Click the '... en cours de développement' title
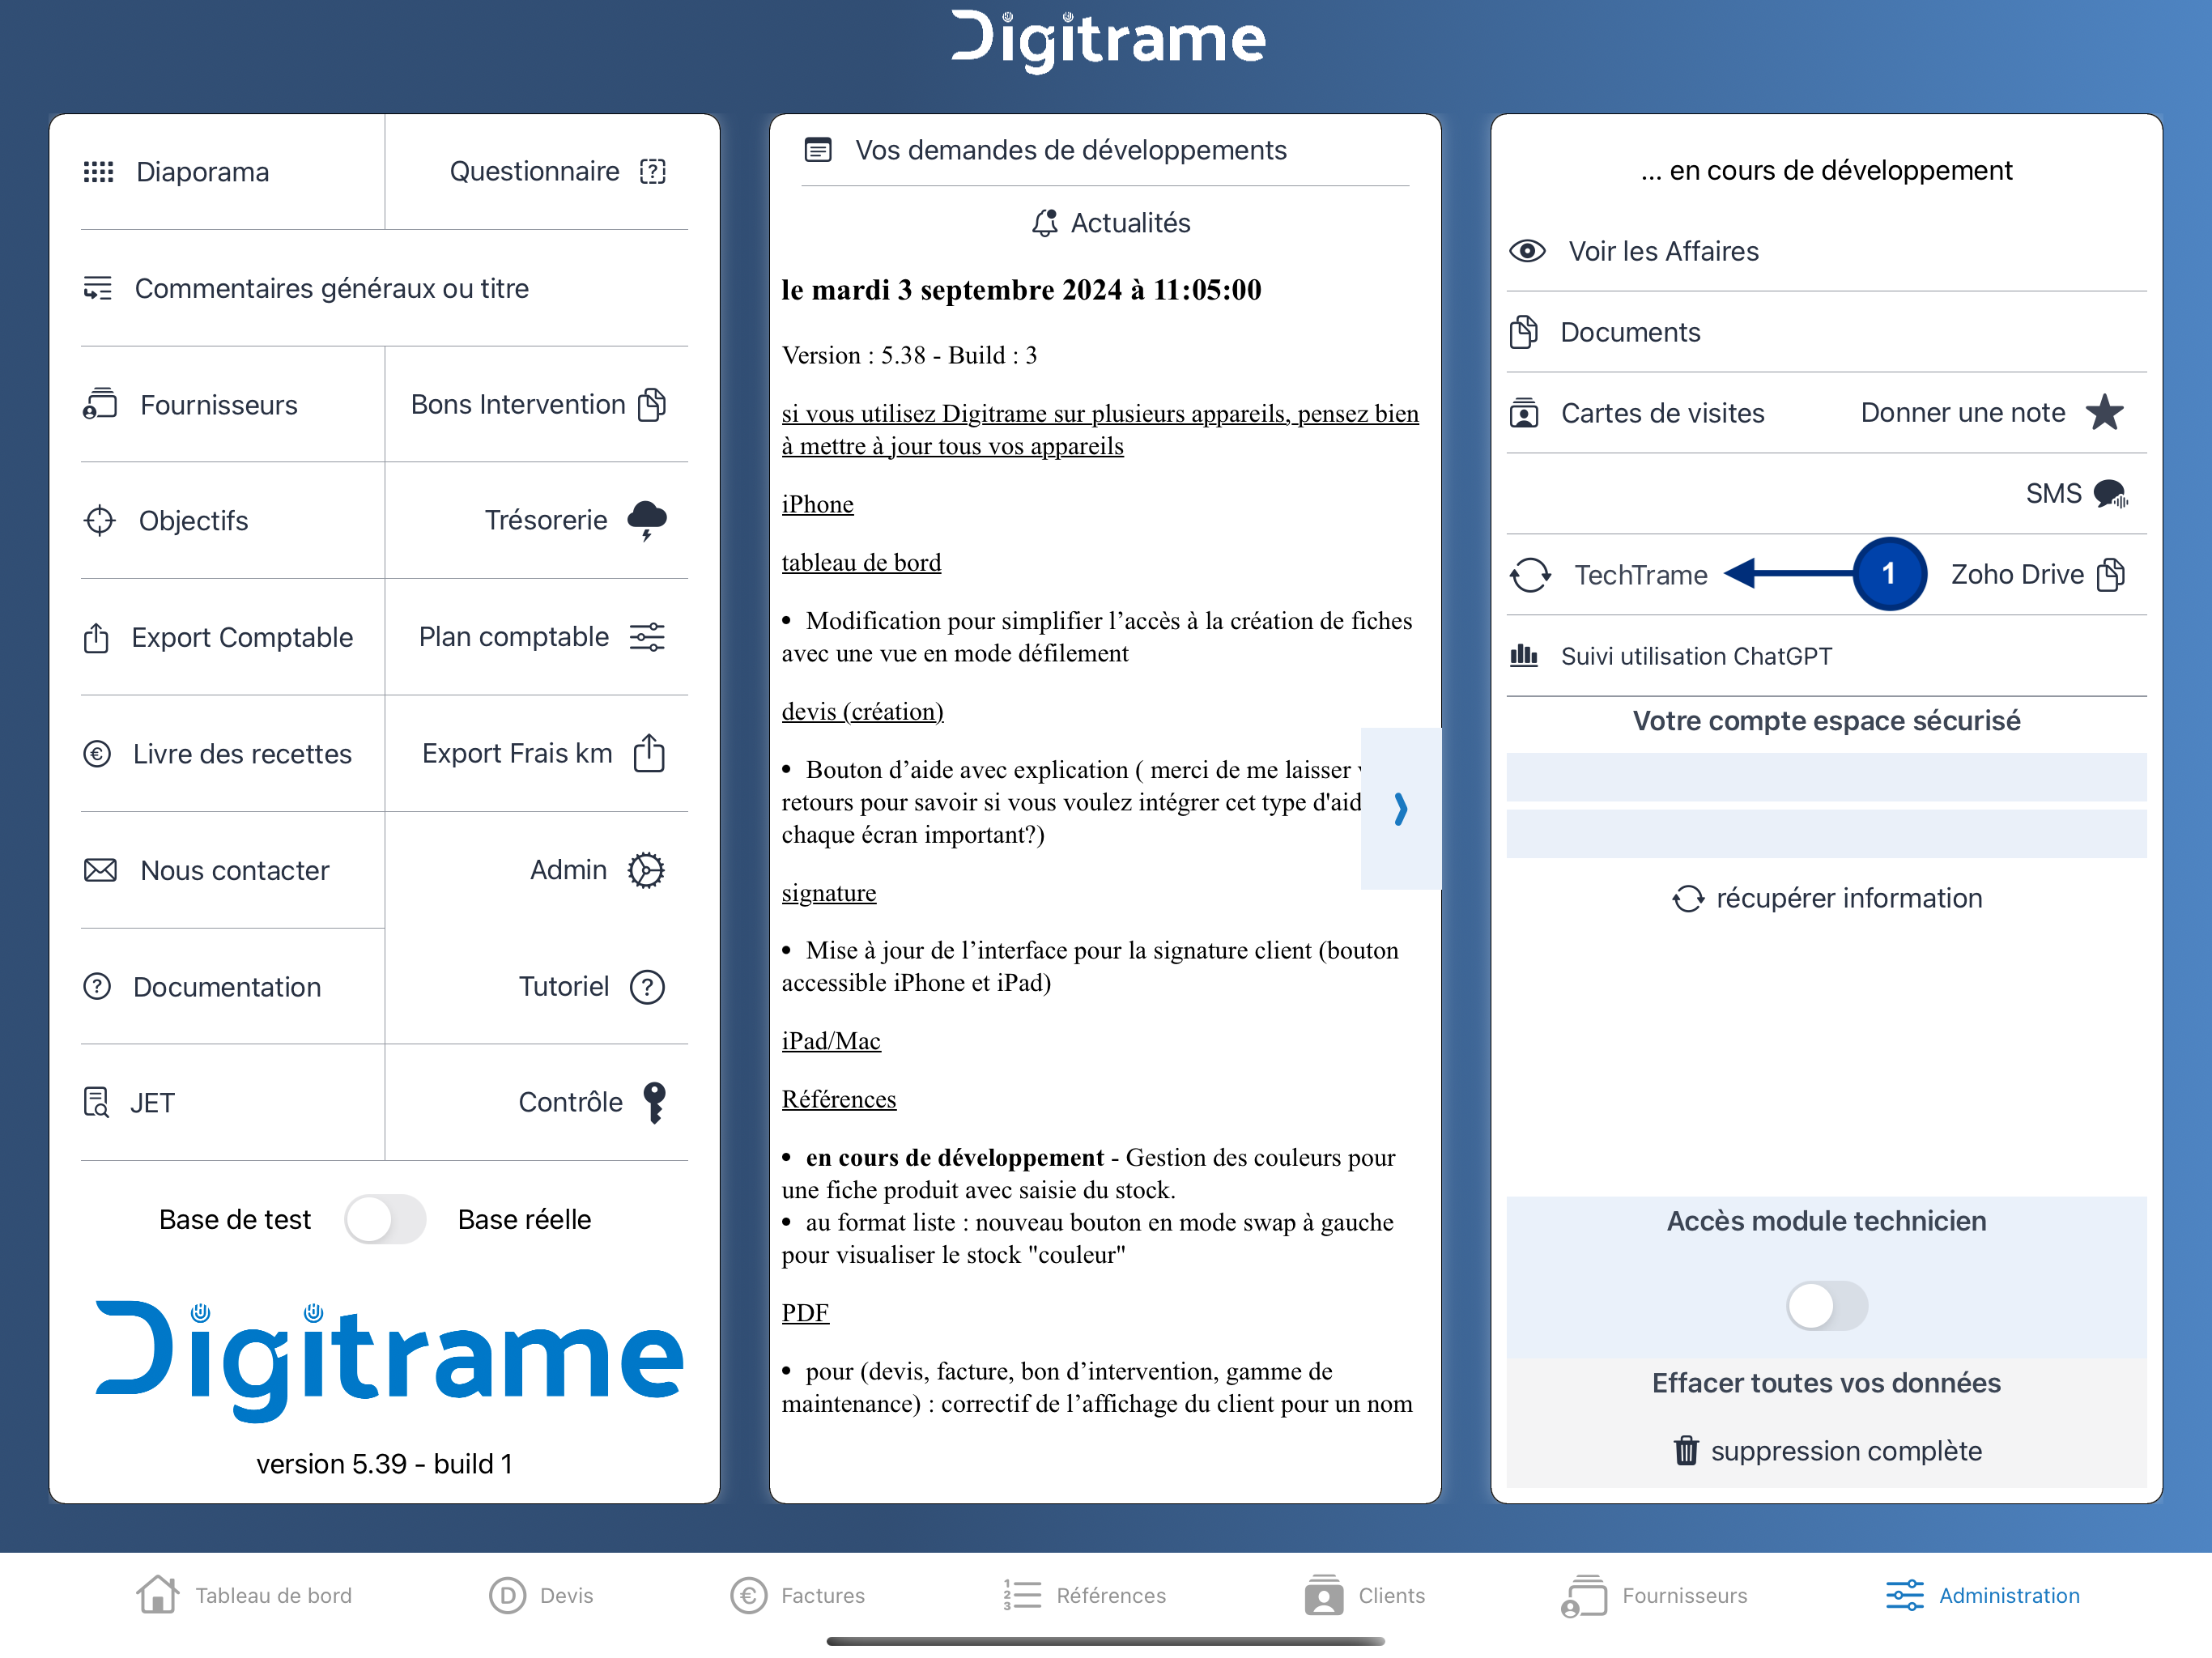Viewport: 2212px width, 1658px height. [x=1826, y=170]
